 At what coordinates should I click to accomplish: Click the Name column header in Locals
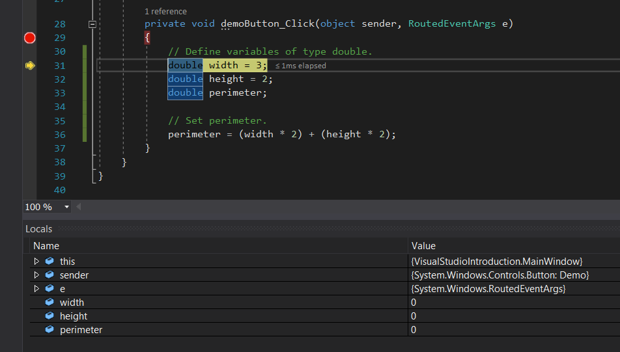(46, 246)
